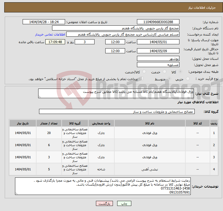Click date 1404/05/01 in row 3
223x211 pixels.
click(x=23, y=157)
